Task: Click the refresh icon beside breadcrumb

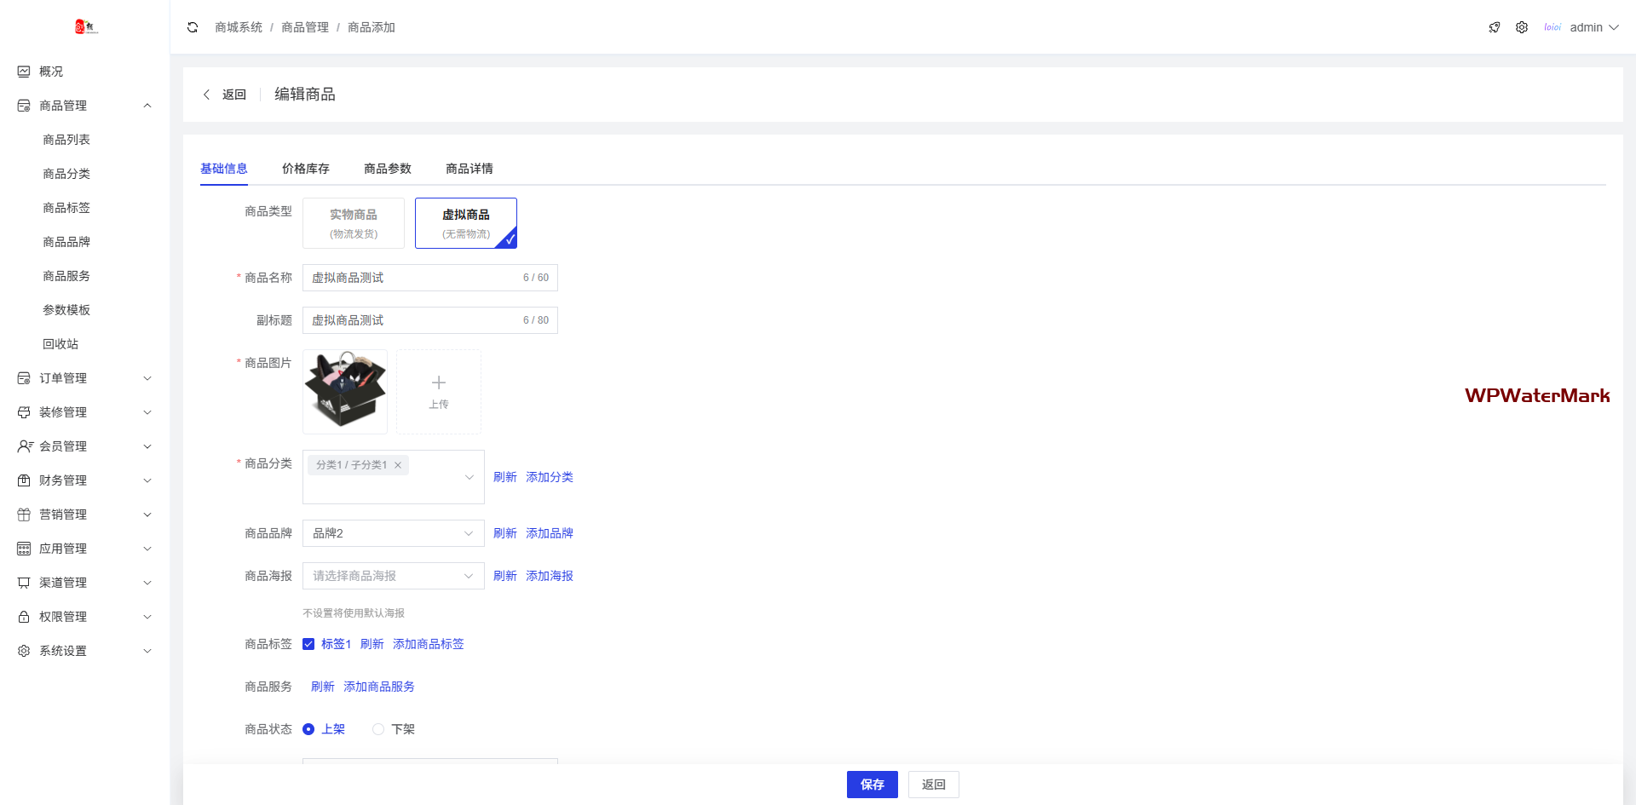Action: coord(193,27)
